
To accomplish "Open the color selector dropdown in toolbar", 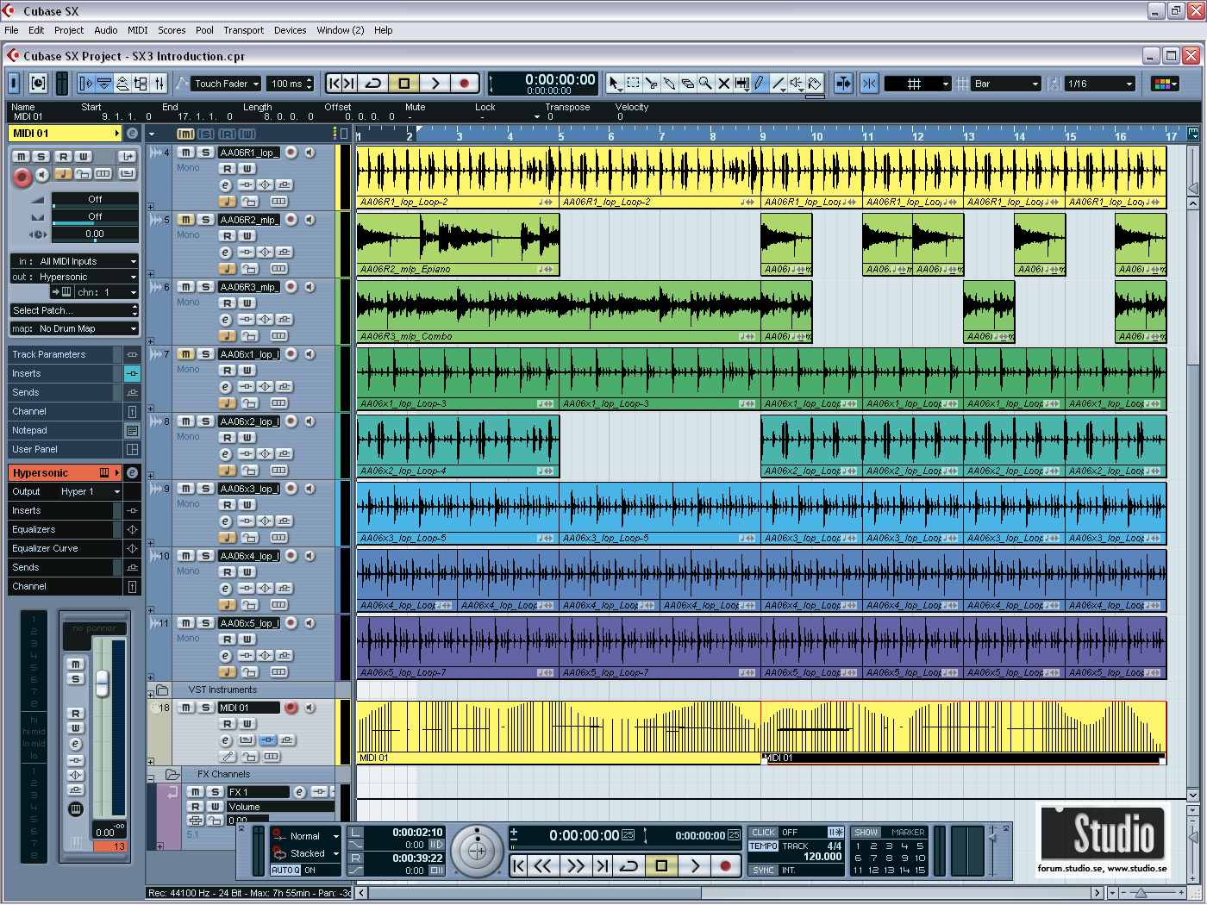I will pyautogui.click(x=1166, y=84).
